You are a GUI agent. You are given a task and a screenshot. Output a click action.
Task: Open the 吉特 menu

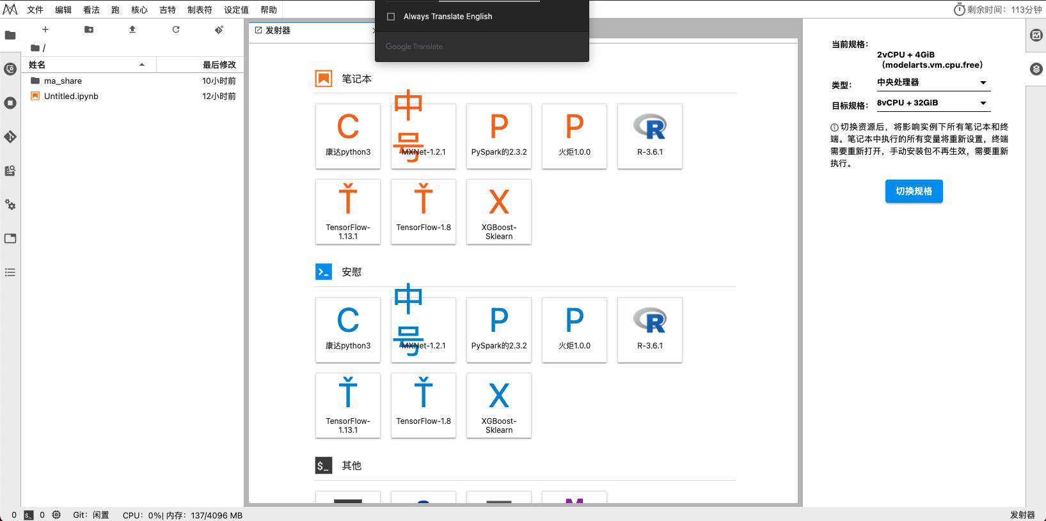168,10
